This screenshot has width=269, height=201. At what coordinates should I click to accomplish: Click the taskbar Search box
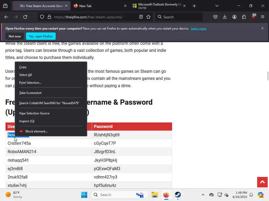point(120,195)
